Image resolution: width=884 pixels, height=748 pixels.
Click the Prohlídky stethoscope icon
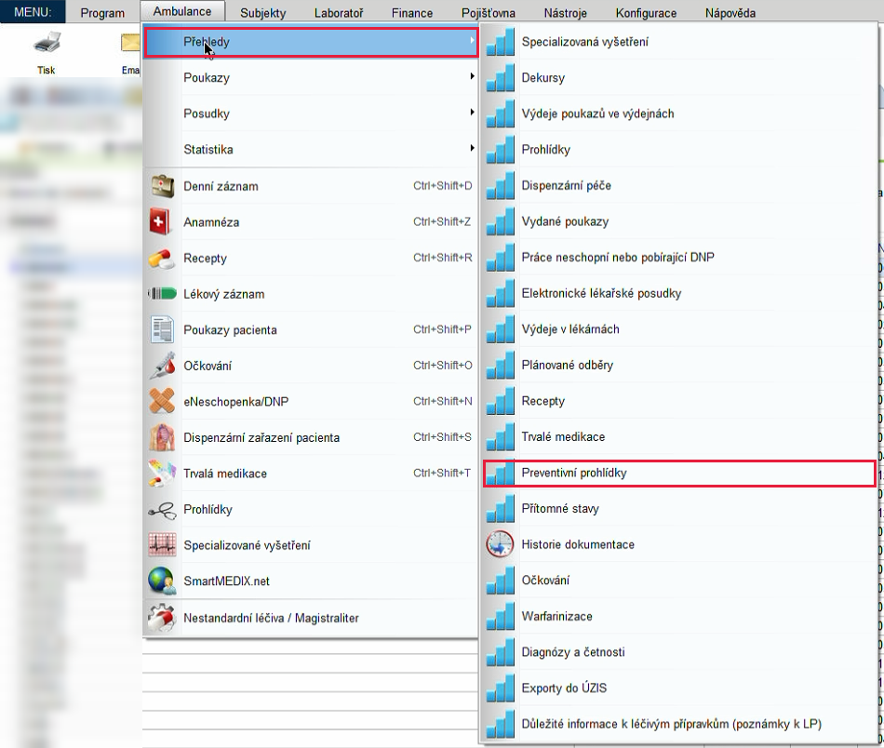[x=162, y=511]
